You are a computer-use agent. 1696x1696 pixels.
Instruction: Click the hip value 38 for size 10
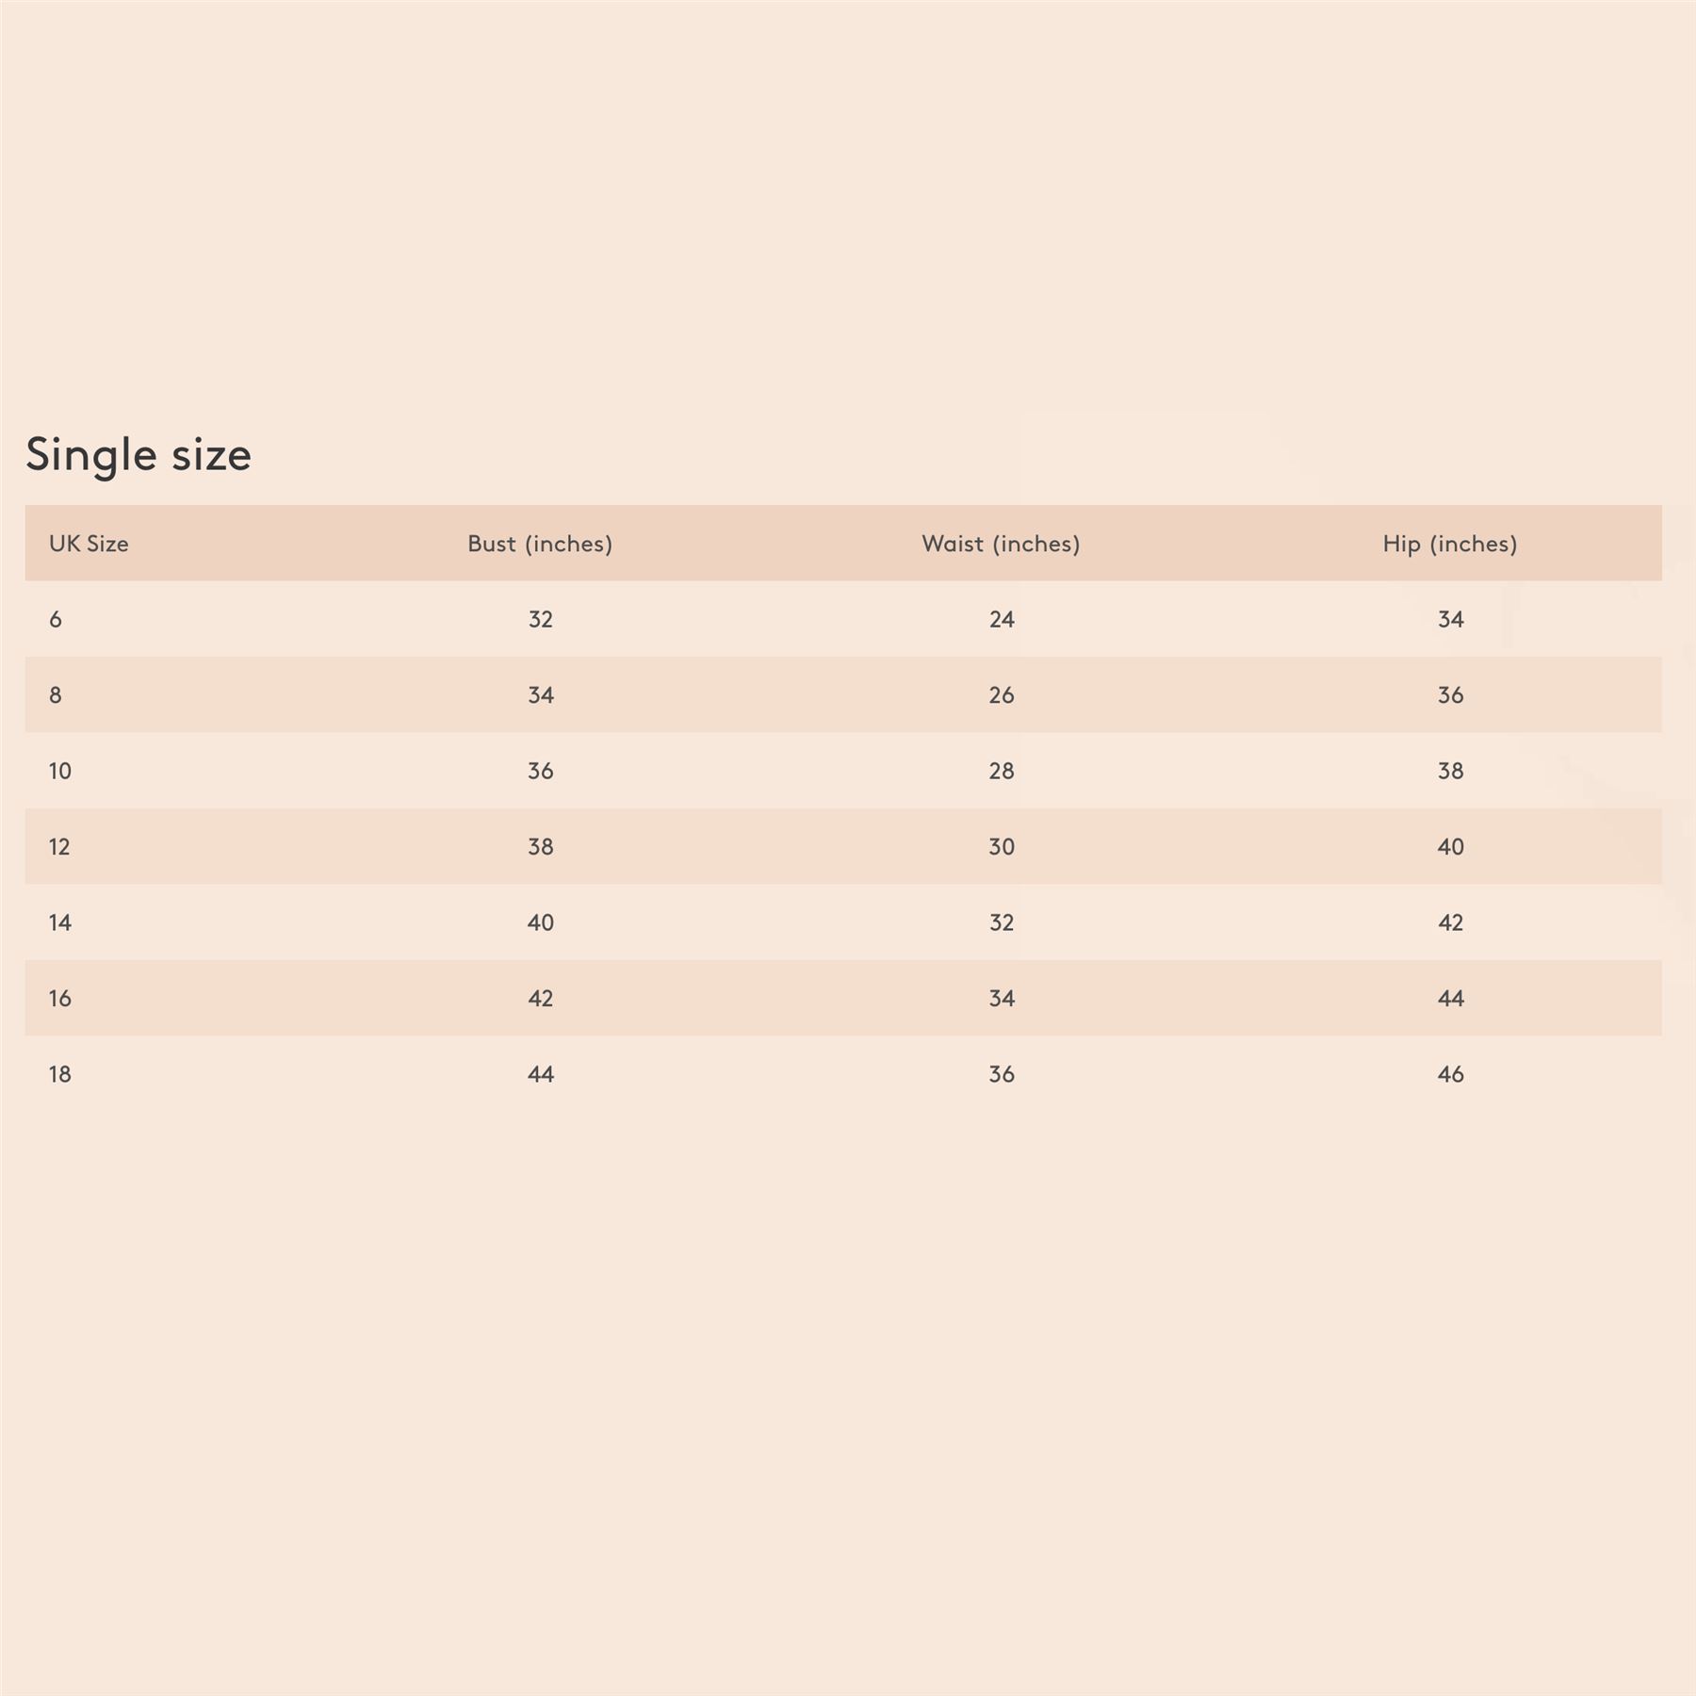coord(1451,771)
